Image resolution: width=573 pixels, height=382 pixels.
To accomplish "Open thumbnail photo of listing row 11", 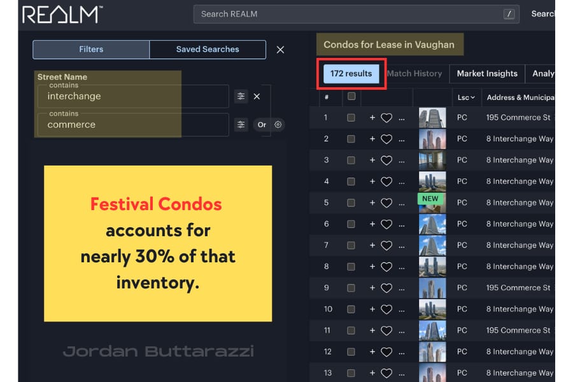I will 432,330.
